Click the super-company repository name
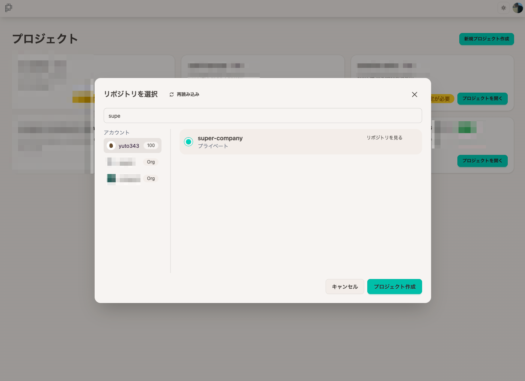525x381 pixels. click(220, 138)
